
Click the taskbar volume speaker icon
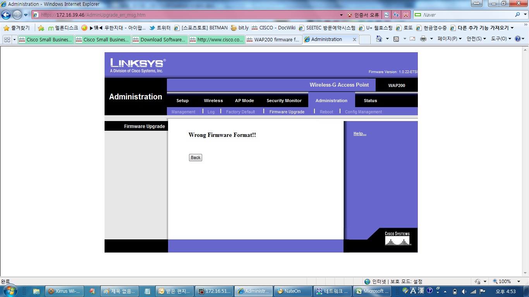click(464, 291)
